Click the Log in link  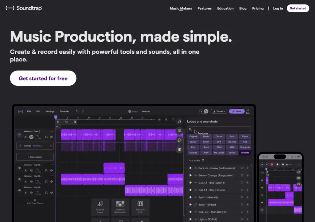[x=278, y=8]
